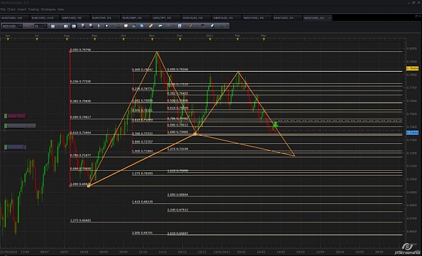Viewport: 422px width, 256px height.
Task: Select the '0.000 0.79756' Fibonacci level label
Action: point(80,50)
